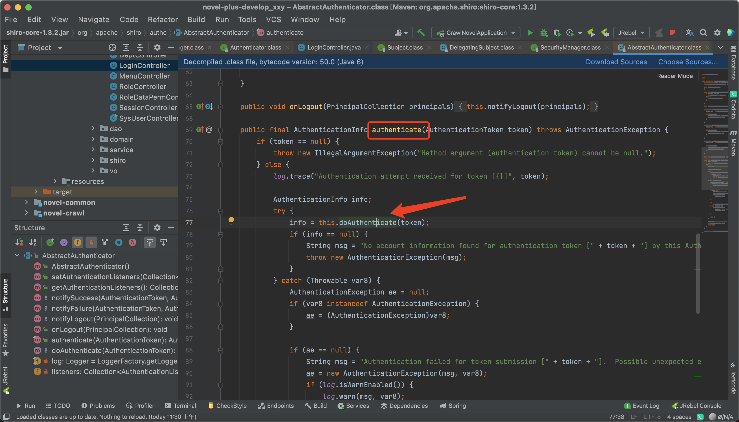Open Terminal tool window

(x=181, y=405)
